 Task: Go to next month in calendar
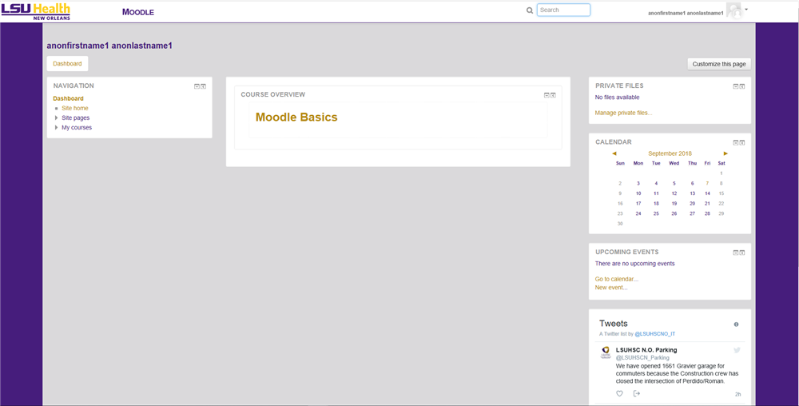(725, 153)
